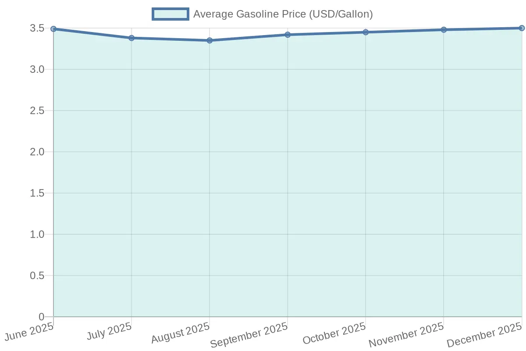Select the July 2025 data point
The width and height of the screenshot is (526, 351).
tap(131, 38)
